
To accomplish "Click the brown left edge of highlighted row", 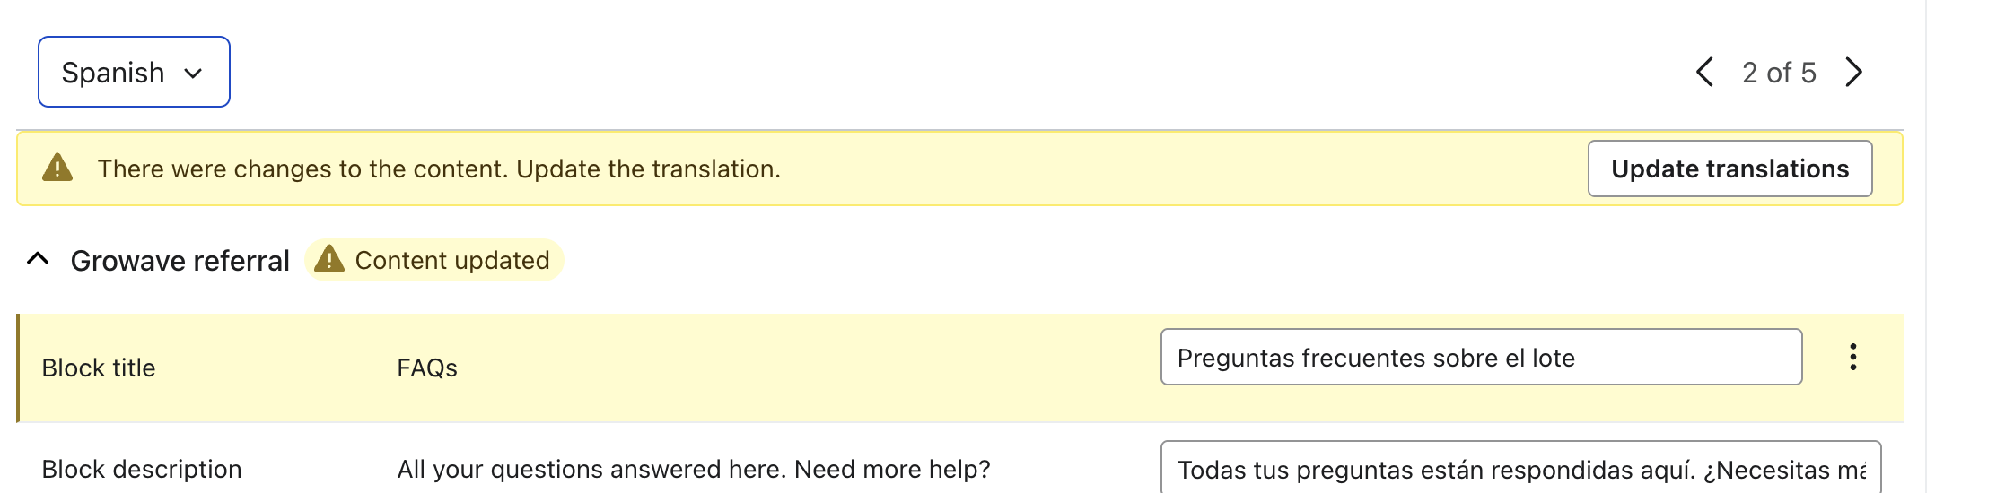I will point(18,368).
